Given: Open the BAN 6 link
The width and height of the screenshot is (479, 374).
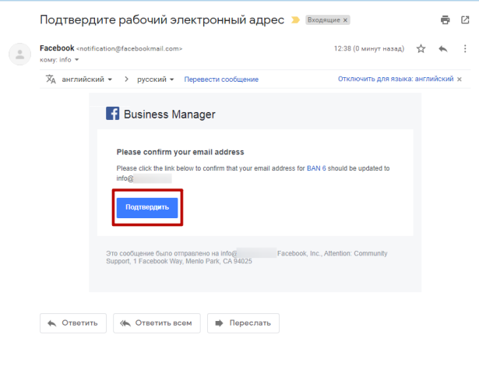Looking at the screenshot, I should click(316, 168).
